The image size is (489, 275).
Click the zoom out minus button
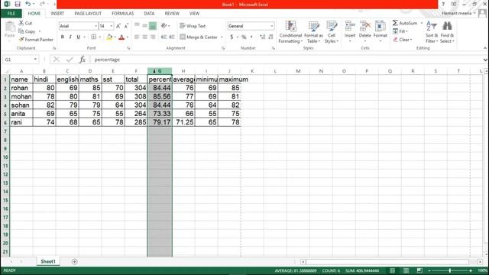point(429,270)
